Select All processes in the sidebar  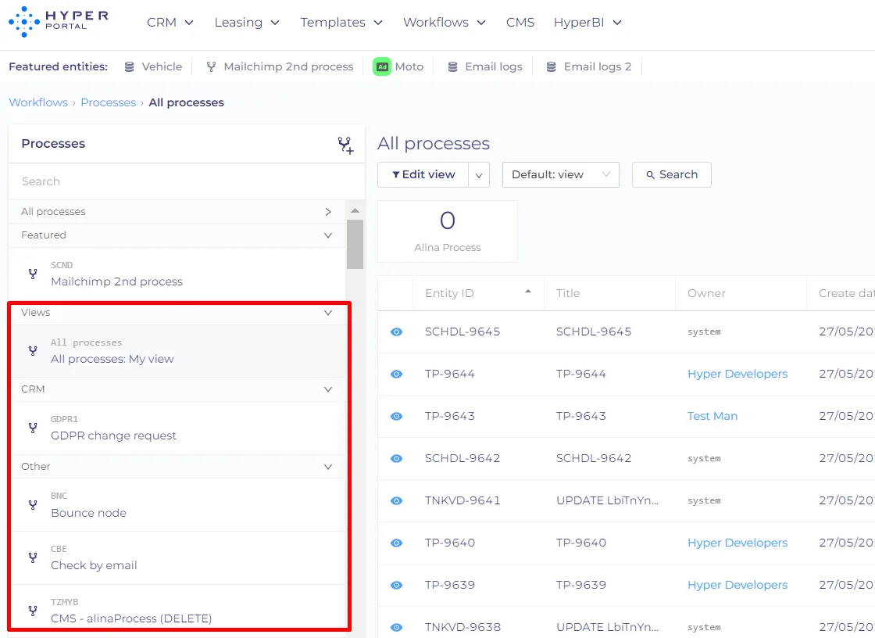coord(177,212)
